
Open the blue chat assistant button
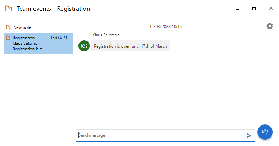(265, 132)
